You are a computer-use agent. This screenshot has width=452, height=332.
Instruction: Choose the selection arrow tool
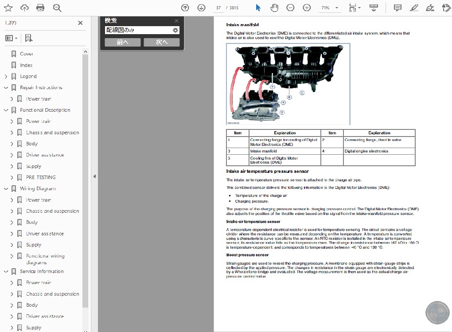258,8
